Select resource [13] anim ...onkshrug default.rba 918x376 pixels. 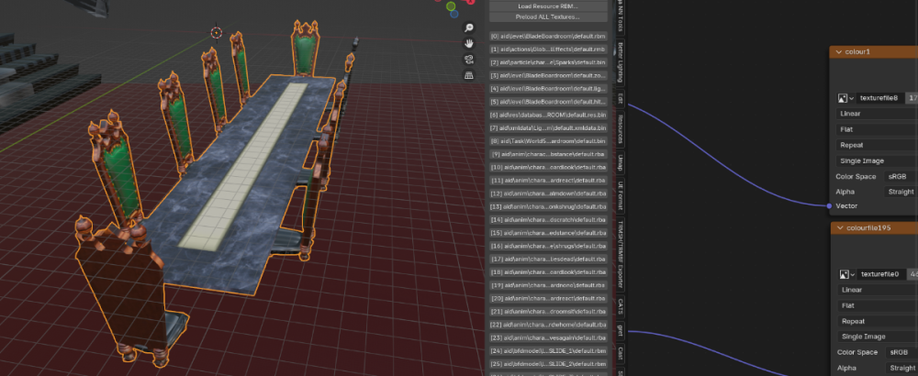tap(548, 206)
